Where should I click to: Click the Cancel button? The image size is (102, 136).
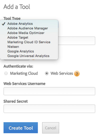pyautogui.click(x=50, y=128)
